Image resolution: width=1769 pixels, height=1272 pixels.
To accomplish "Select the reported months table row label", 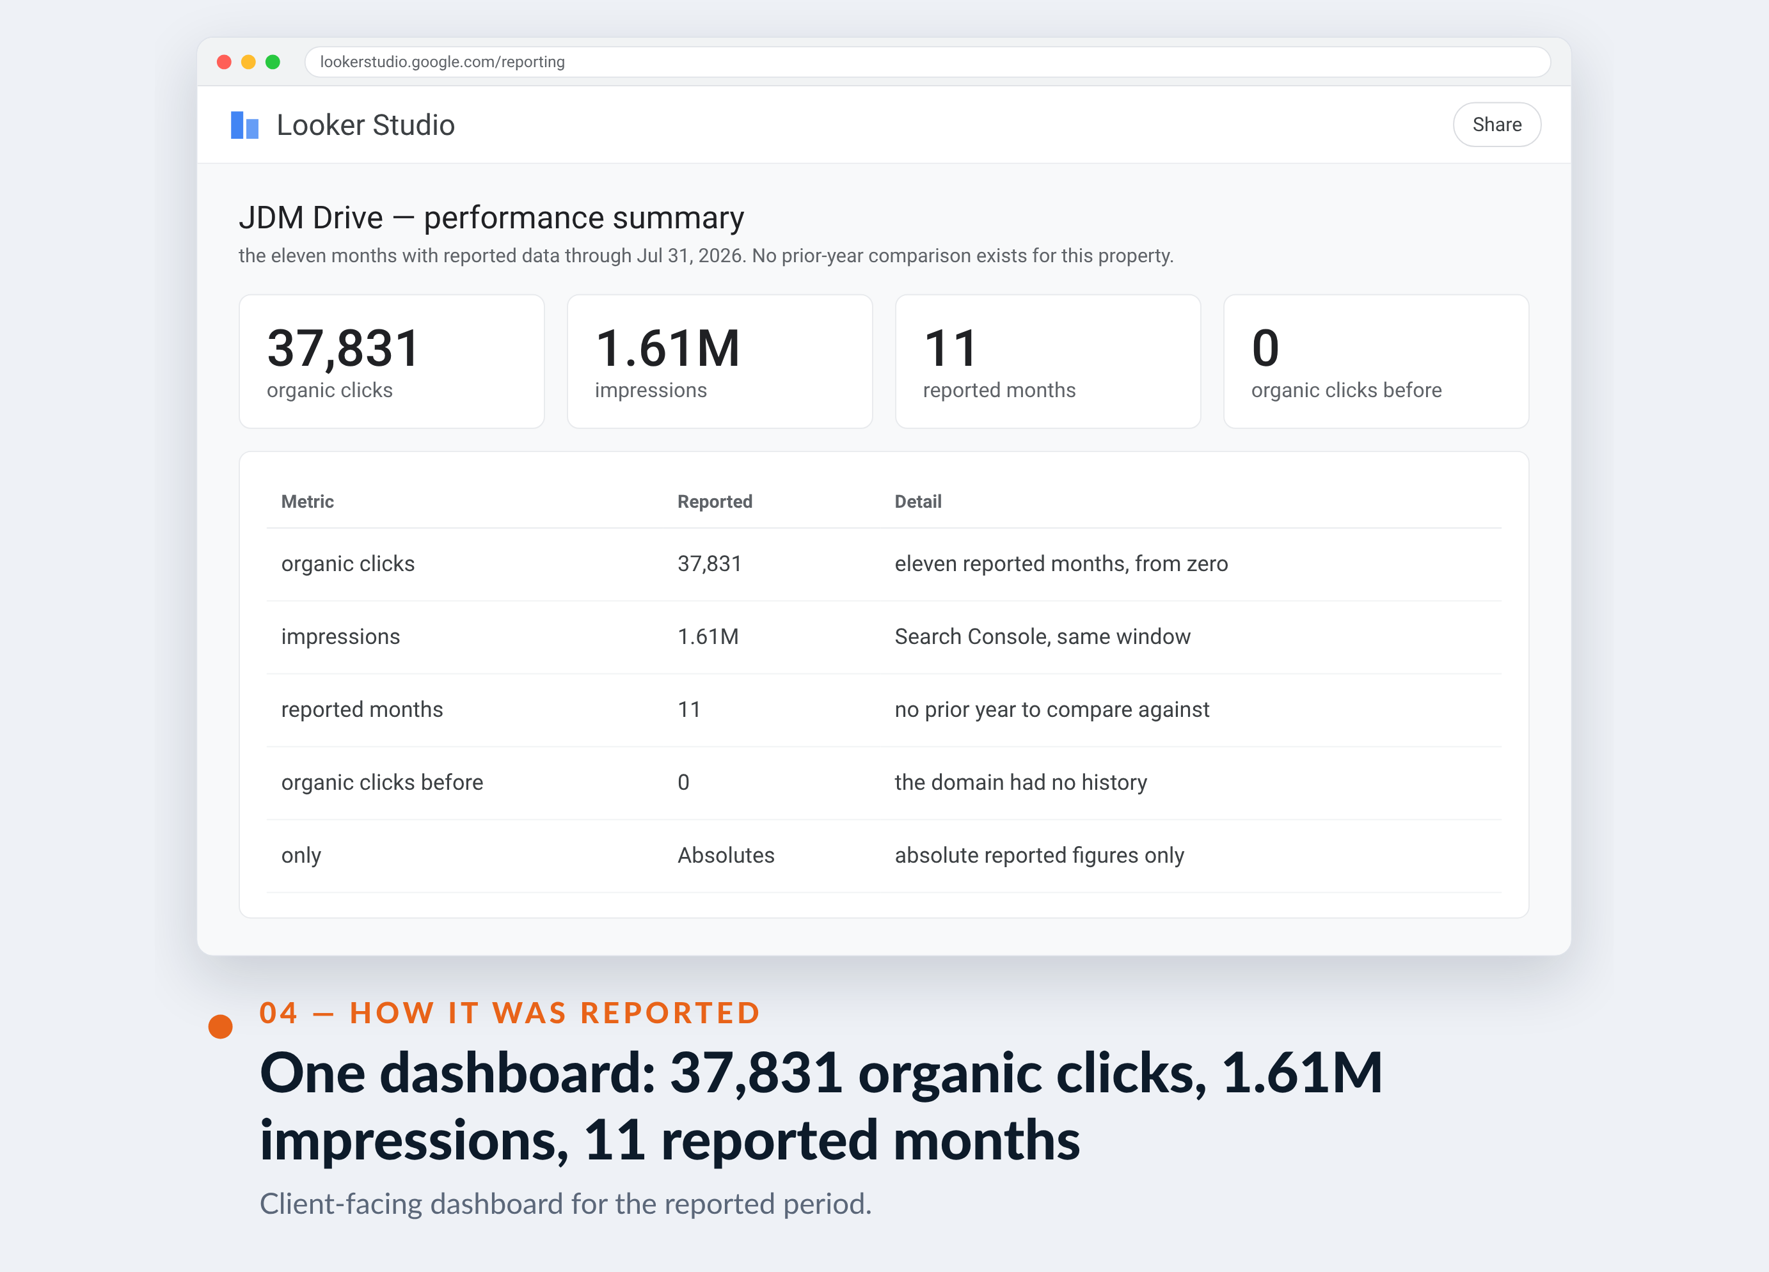I will tap(362, 709).
